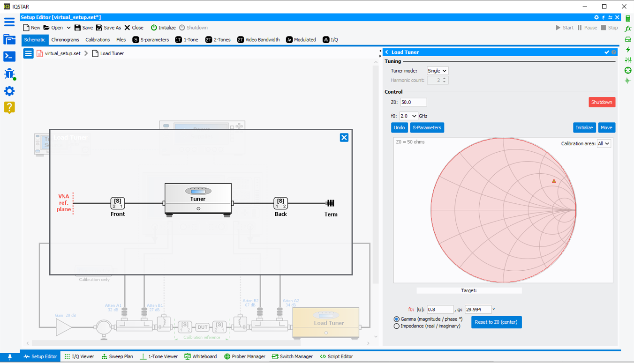
Task: Select Impedance (real / imaginary) radio option
Action: coord(397,326)
